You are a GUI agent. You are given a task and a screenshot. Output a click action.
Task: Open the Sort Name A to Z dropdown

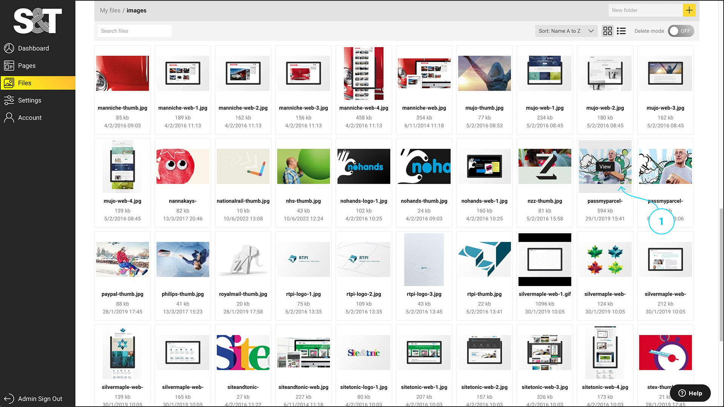560,31
